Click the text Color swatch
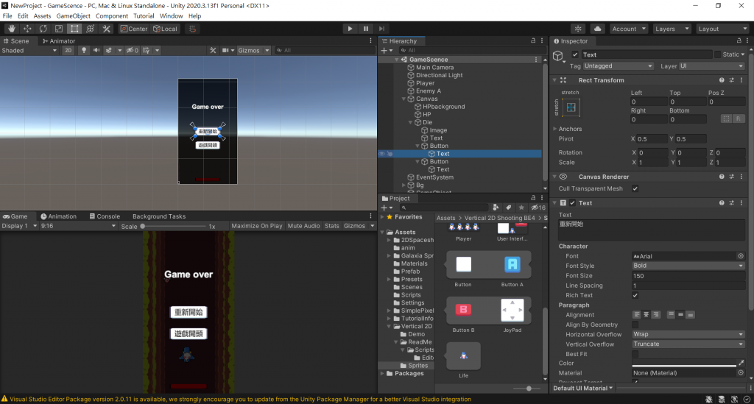 [x=684, y=364]
